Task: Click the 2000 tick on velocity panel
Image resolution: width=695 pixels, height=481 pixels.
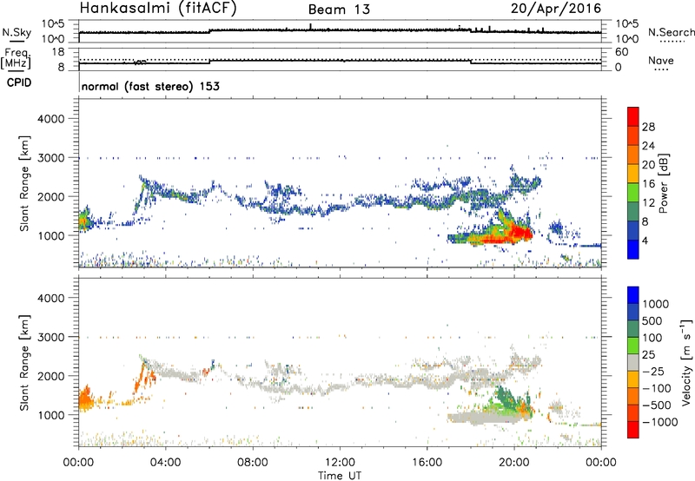Action: point(50,376)
